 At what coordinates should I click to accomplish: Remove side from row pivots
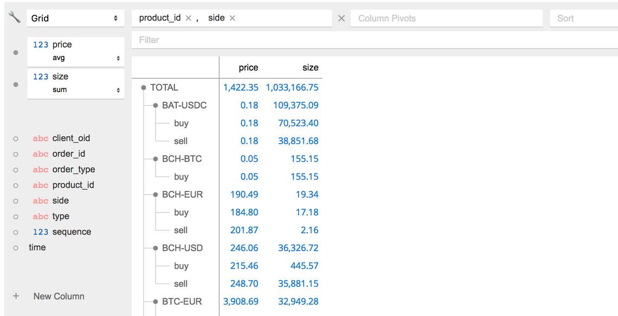pos(232,18)
